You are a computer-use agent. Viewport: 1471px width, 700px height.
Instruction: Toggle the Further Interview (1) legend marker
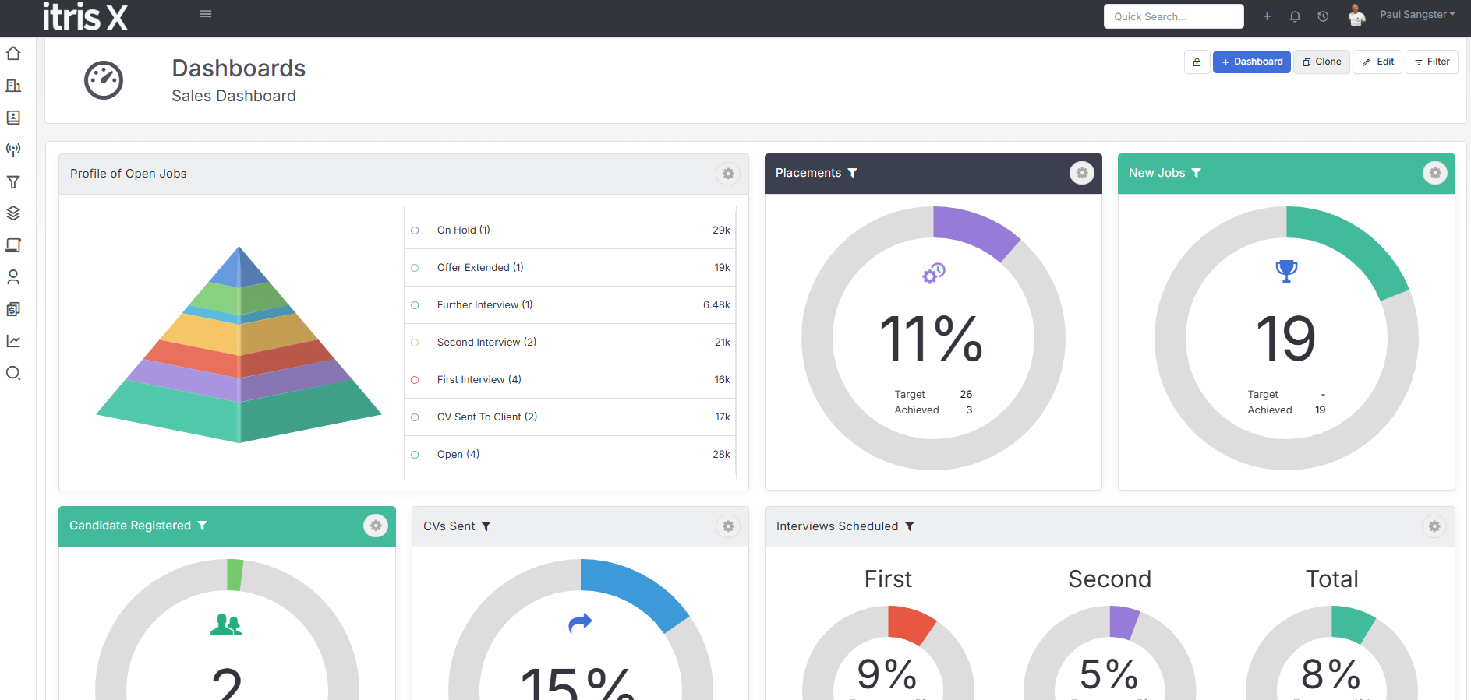[x=415, y=305]
